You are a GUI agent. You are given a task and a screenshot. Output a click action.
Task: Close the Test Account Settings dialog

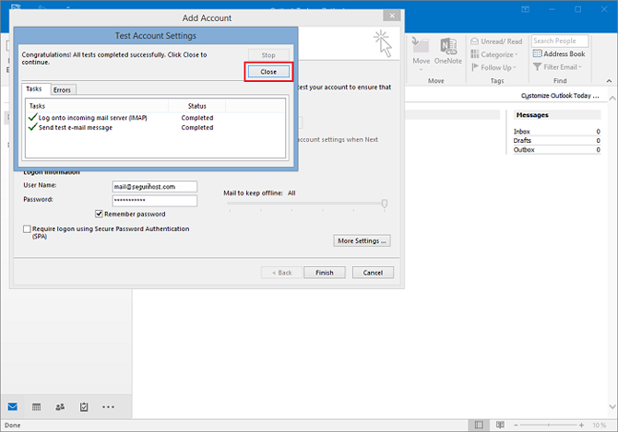(x=268, y=71)
